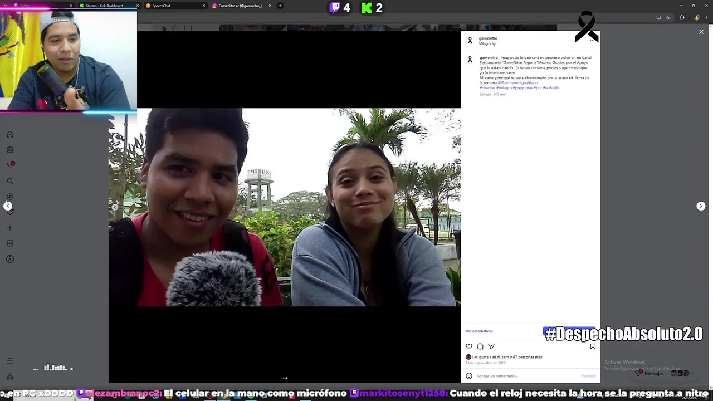Create a new post with plus icon

(10, 228)
